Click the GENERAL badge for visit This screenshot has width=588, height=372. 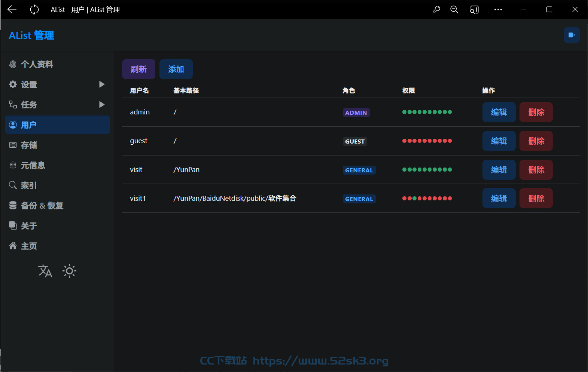(359, 170)
